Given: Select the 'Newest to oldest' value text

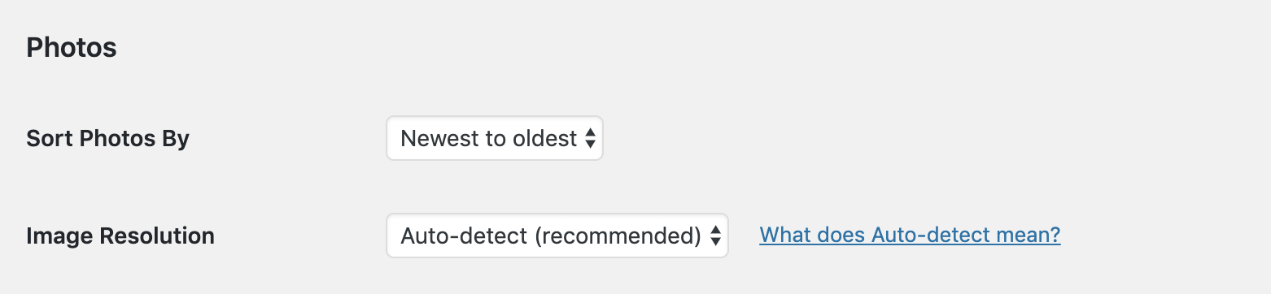Looking at the screenshot, I should (489, 138).
